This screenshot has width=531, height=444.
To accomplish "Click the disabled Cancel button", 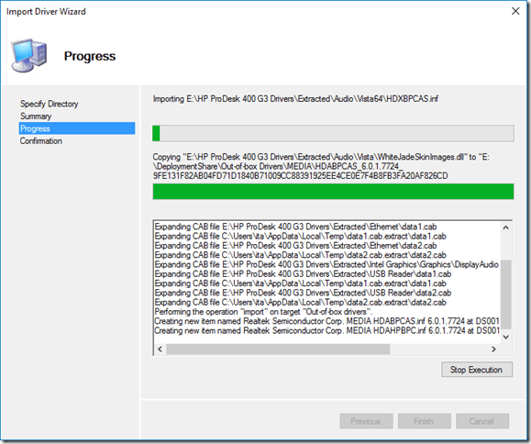I will (481, 421).
